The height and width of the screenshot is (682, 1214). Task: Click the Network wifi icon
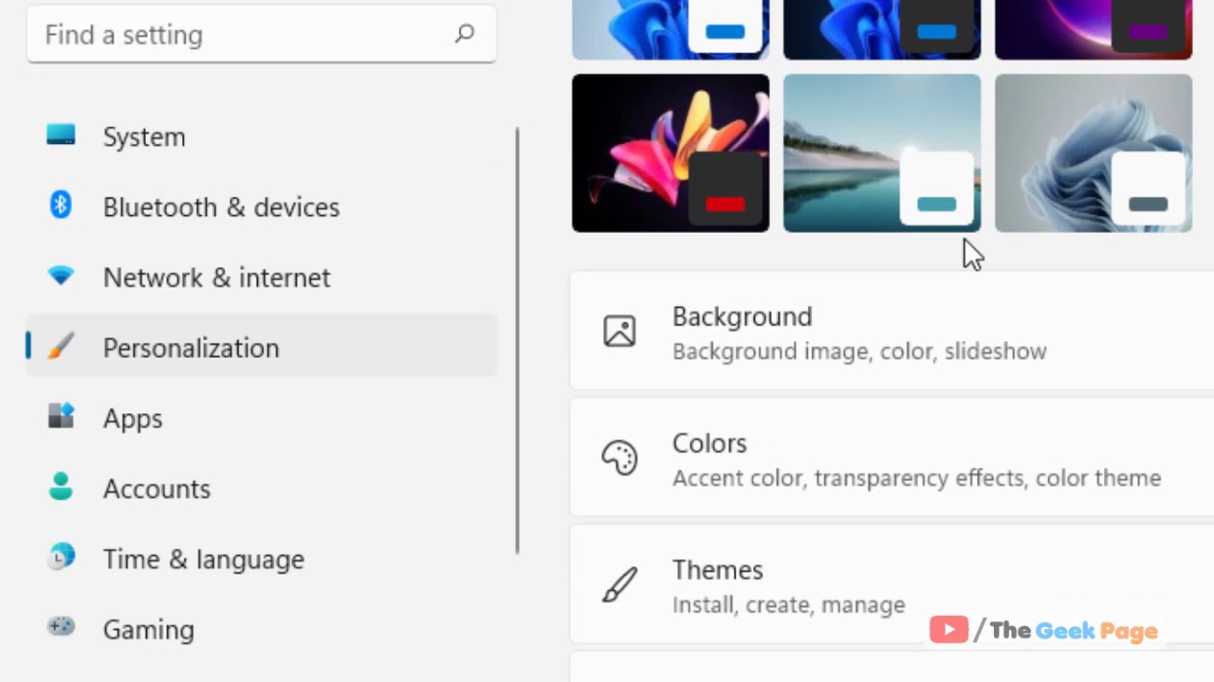(61, 276)
